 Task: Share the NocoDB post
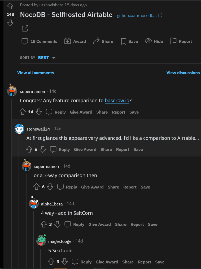click(103, 41)
